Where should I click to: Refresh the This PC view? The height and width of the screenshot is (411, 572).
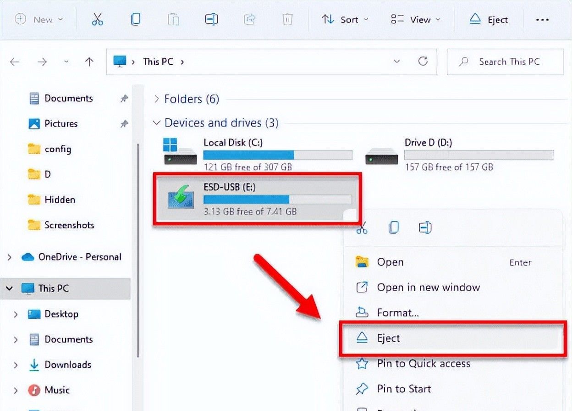coord(423,61)
